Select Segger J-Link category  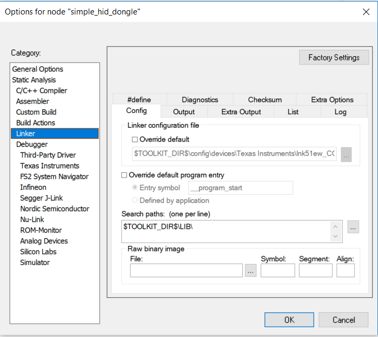click(42, 198)
